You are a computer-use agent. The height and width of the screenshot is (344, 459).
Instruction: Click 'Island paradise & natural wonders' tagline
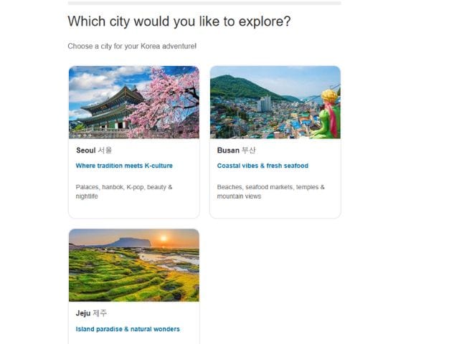(128, 330)
